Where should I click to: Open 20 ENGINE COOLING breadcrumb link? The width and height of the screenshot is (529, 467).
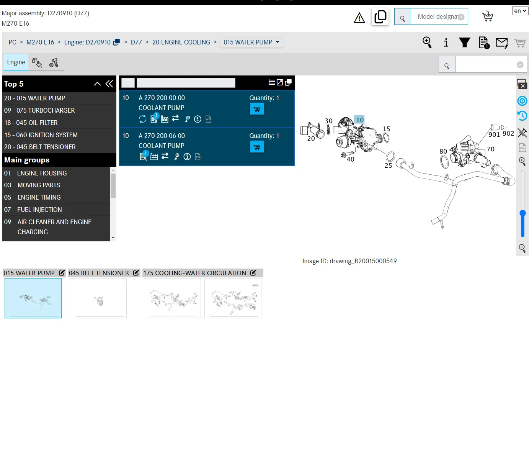181,42
